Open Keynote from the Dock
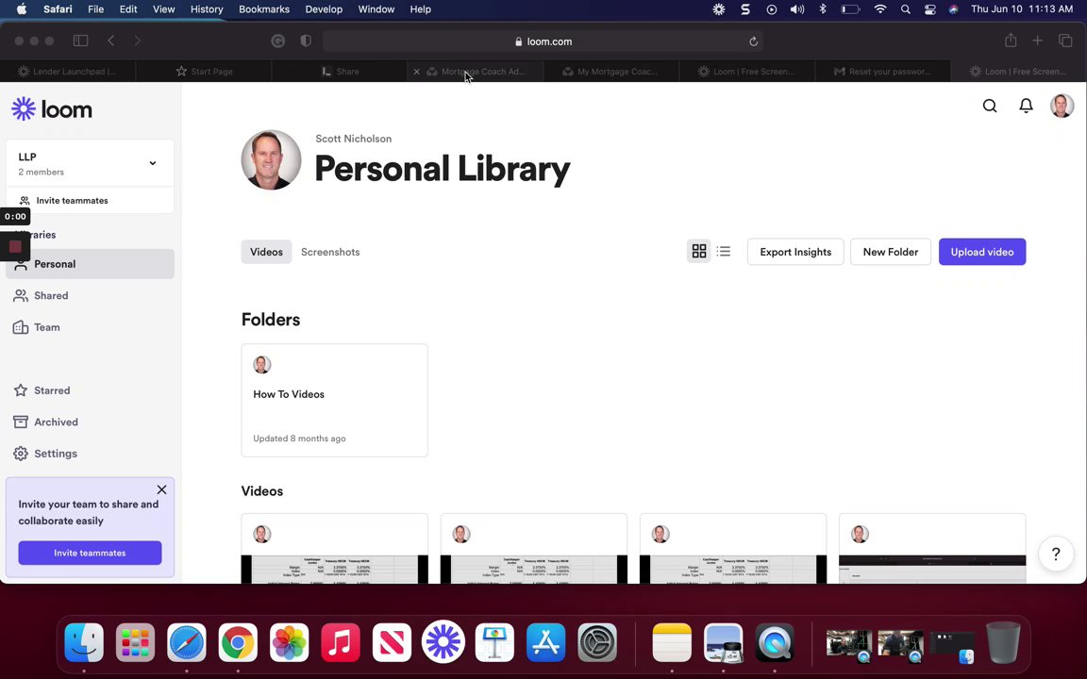This screenshot has height=679, width=1087. [494, 642]
